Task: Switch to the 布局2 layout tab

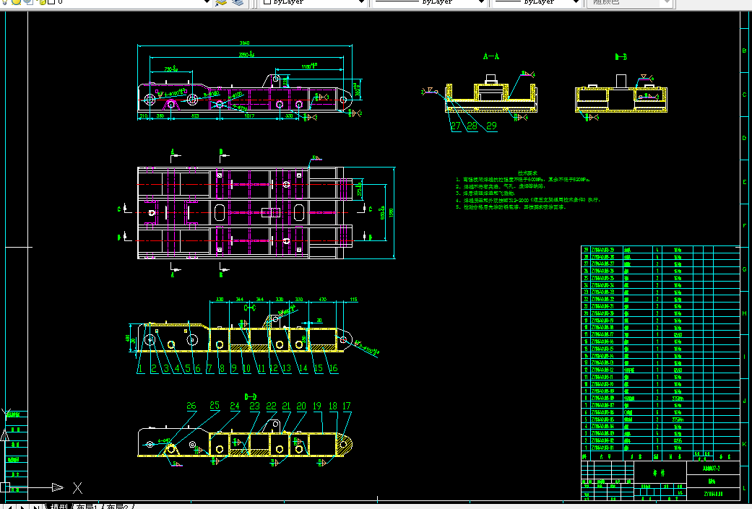Action: 118,506
